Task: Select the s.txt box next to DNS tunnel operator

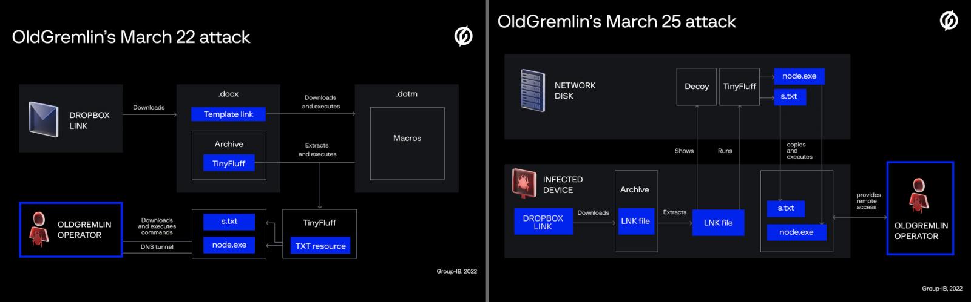Action: pyautogui.click(x=229, y=222)
